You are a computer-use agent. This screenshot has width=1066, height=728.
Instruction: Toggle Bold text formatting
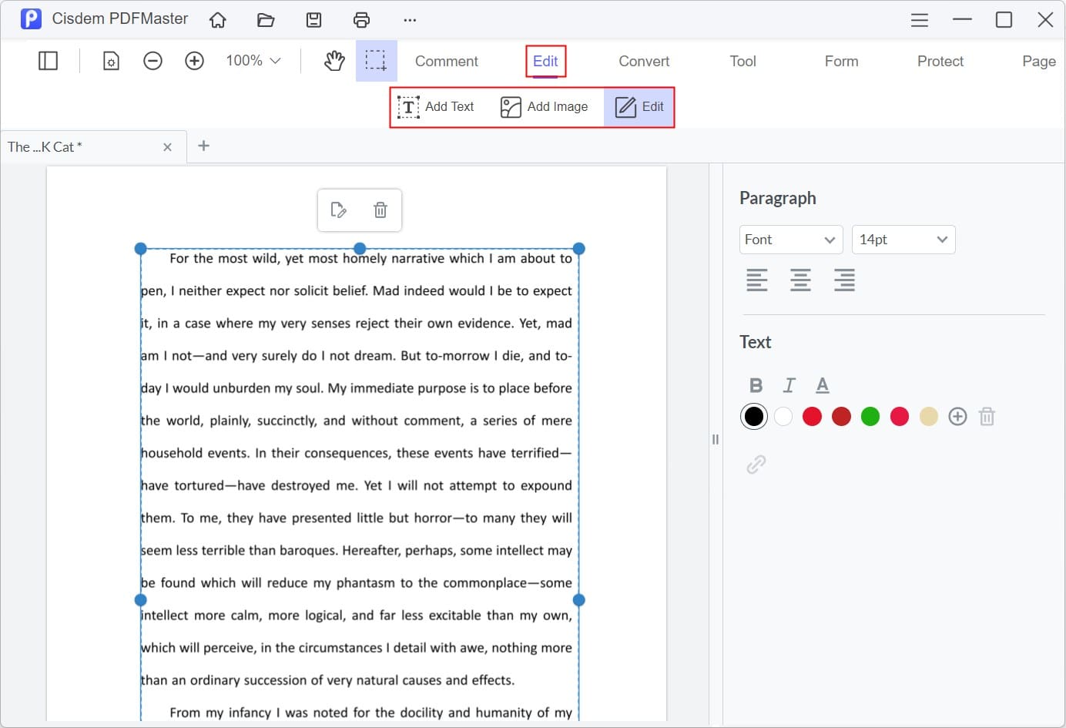(756, 385)
